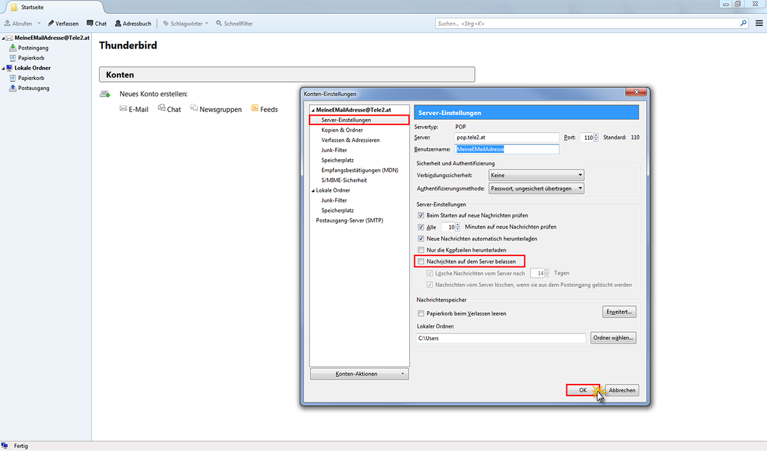Viewport: 767px width, 451px height.
Task: Click Verfassen to write a message
Action: point(63,24)
